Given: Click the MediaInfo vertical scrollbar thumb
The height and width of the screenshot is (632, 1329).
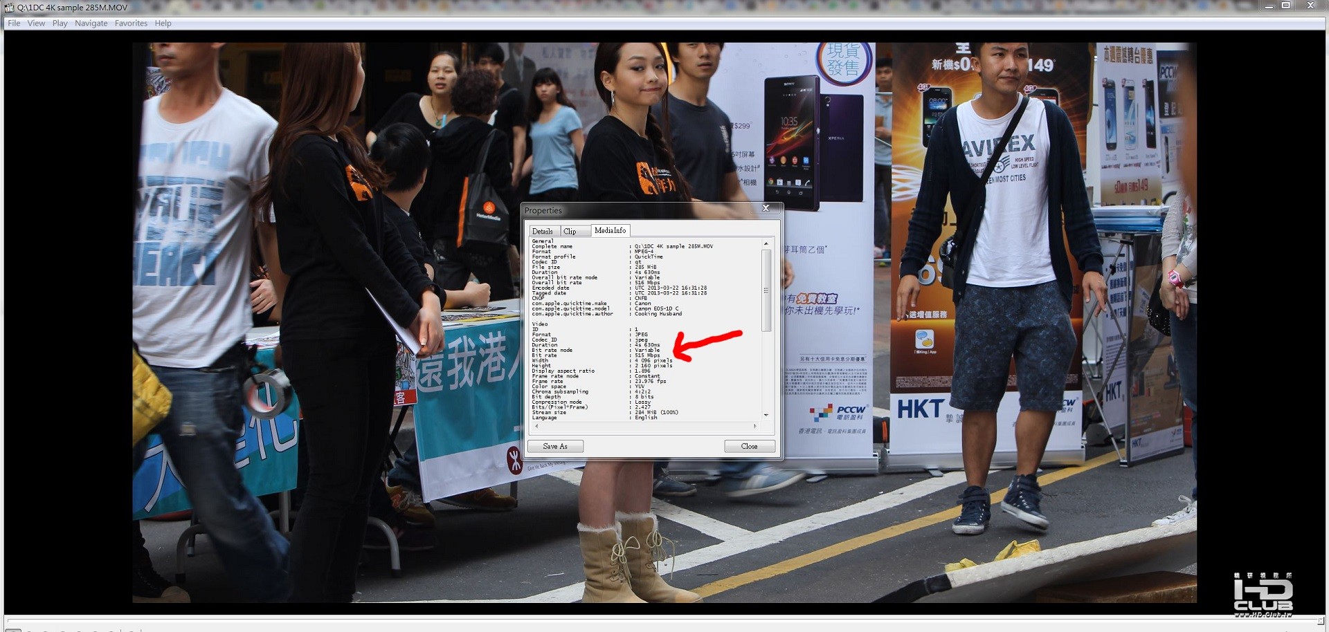Looking at the screenshot, I should (x=766, y=290).
